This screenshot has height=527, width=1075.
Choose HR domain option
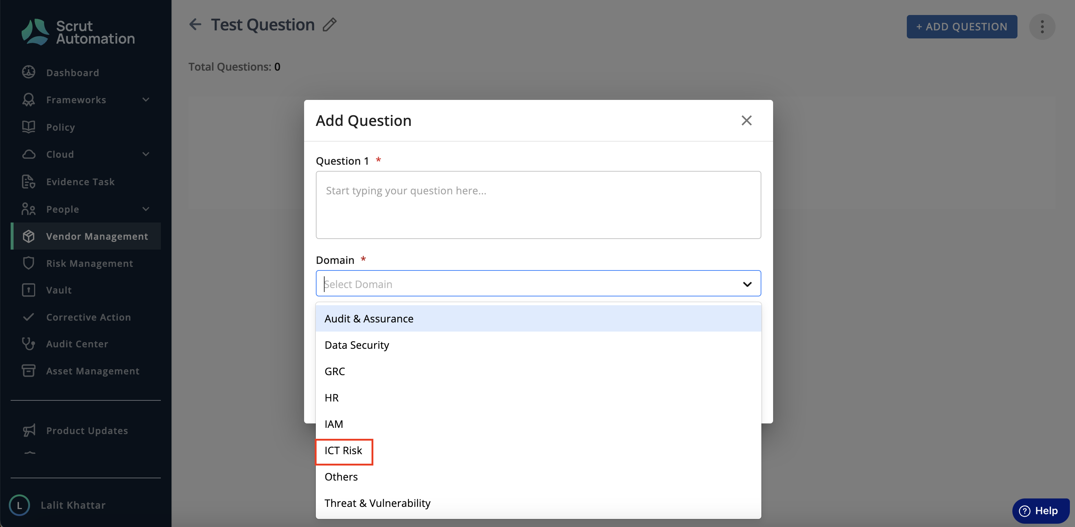coord(538,398)
